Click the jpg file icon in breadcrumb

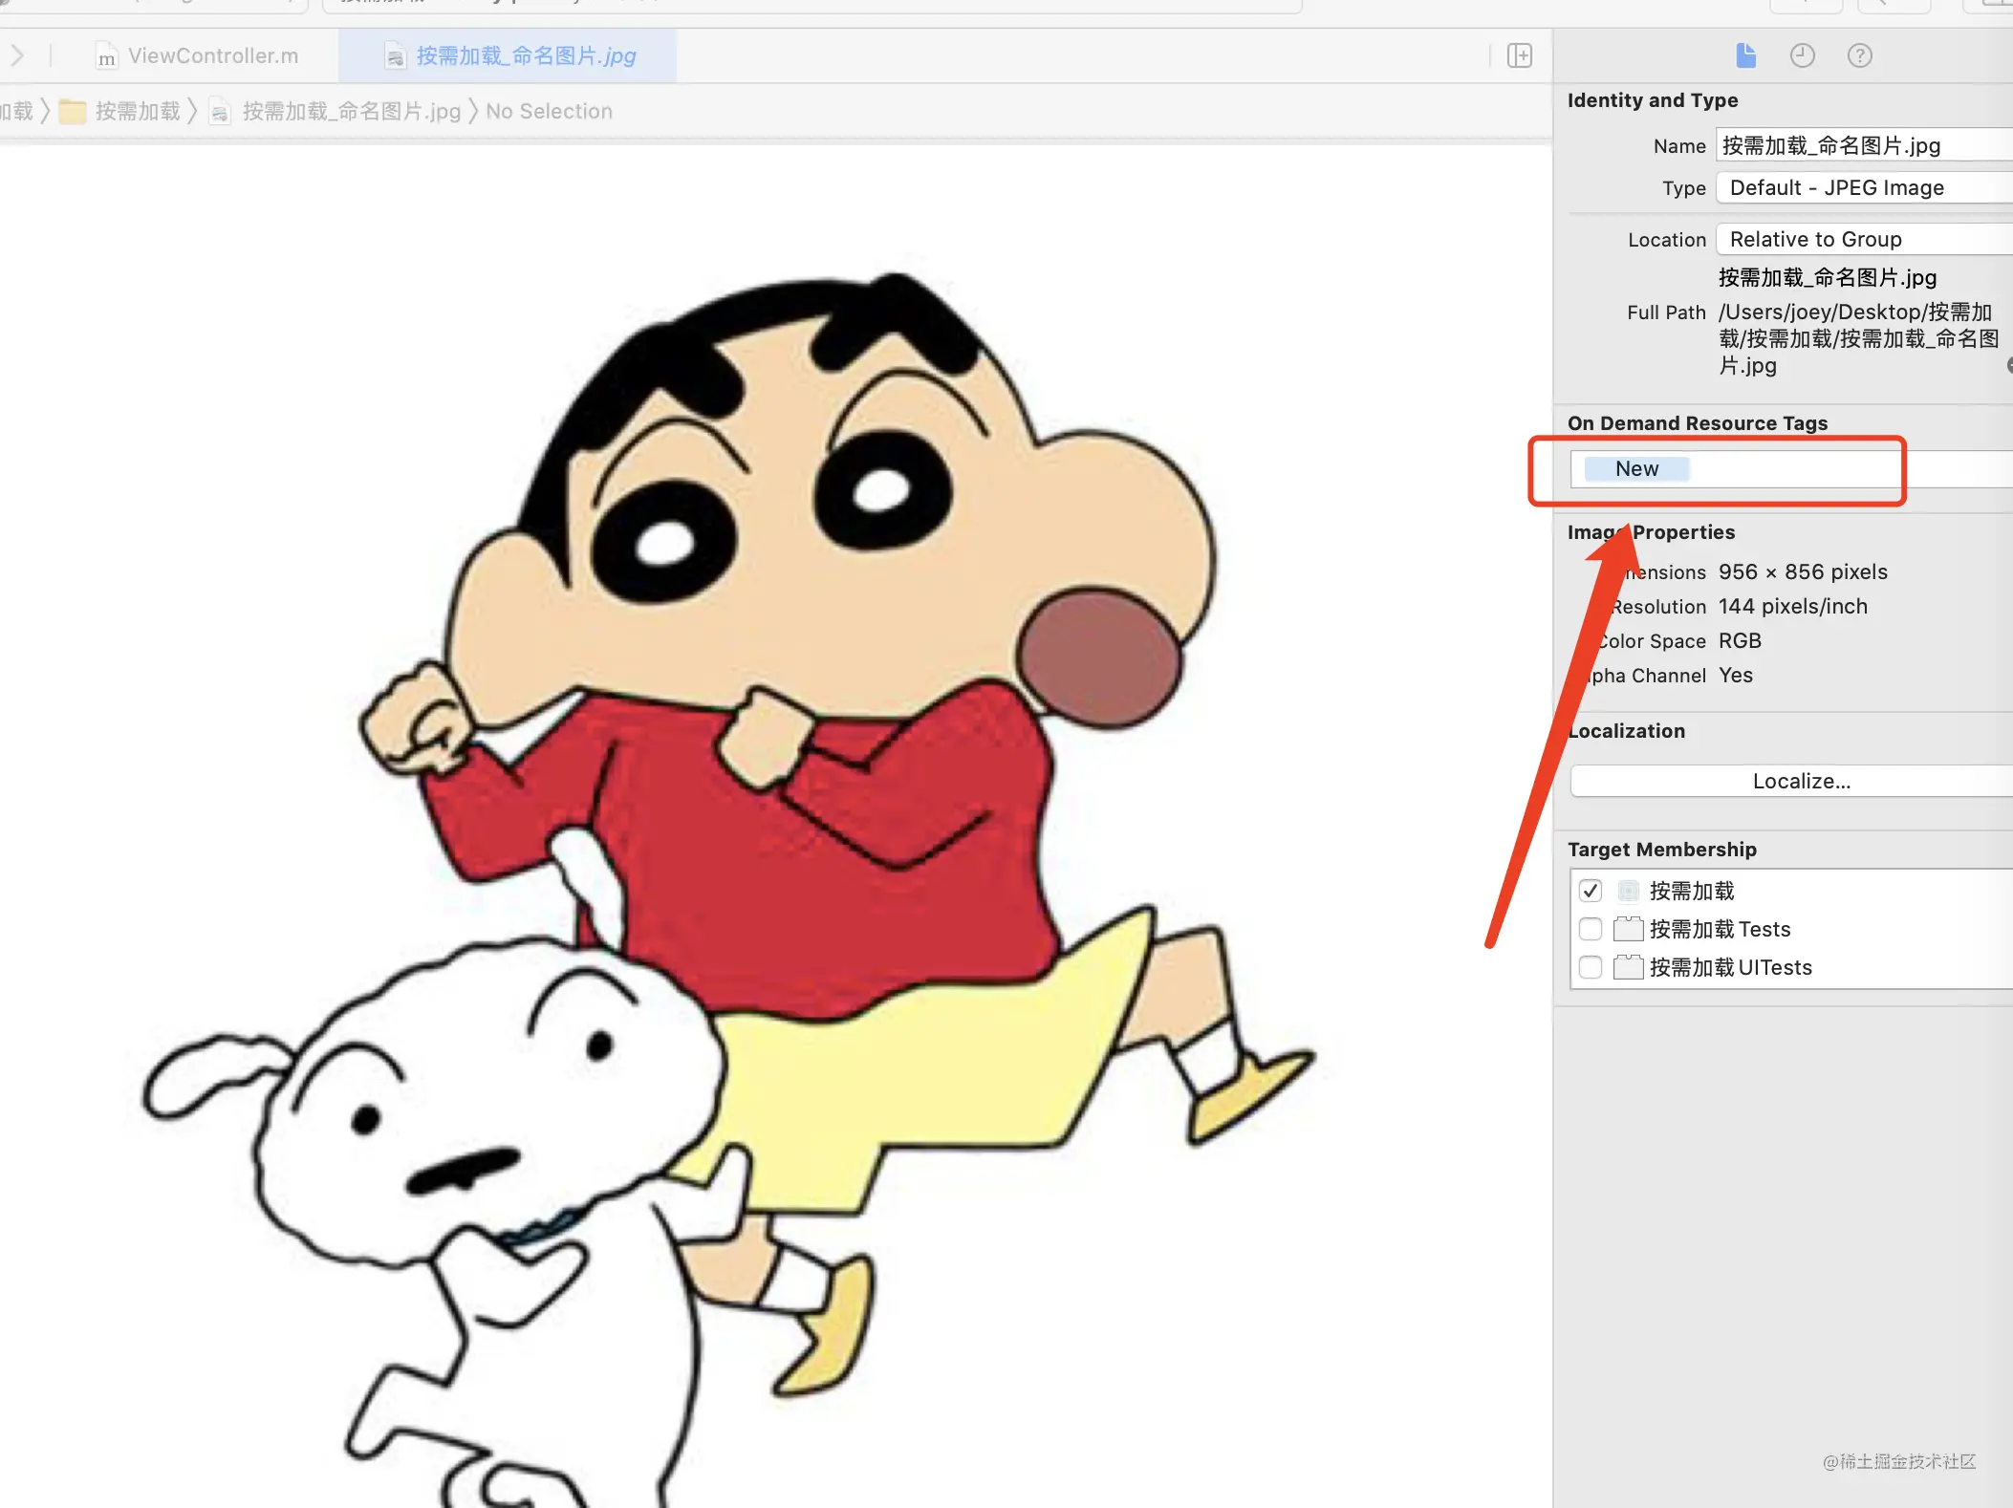coord(220,113)
